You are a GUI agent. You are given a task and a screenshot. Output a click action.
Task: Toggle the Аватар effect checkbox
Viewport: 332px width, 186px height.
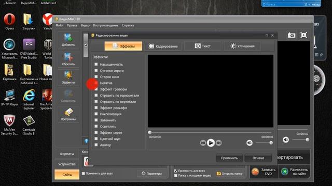point(96,145)
